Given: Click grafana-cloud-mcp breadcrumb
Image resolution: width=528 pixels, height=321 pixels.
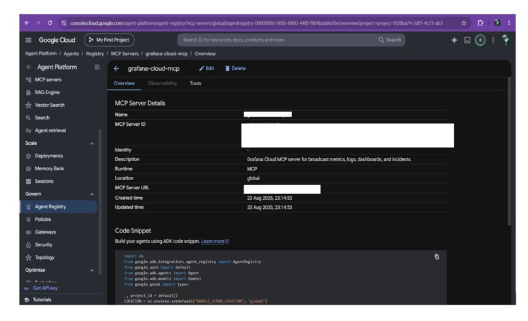Looking at the screenshot, I should click(x=166, y=54).
